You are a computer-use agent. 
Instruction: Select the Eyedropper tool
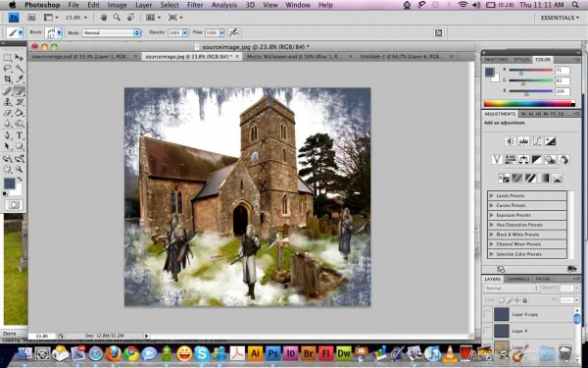tap(19, 79)
